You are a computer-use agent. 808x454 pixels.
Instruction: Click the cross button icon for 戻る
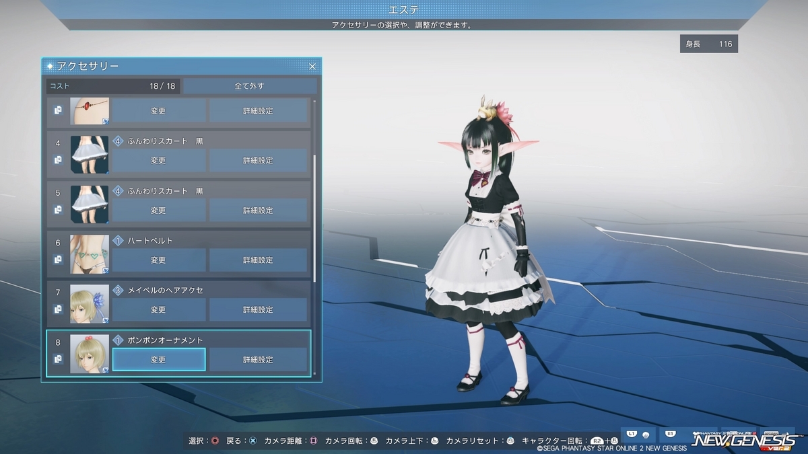252,441
